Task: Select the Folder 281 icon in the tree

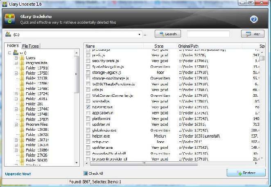Action: tap(22, 104)
